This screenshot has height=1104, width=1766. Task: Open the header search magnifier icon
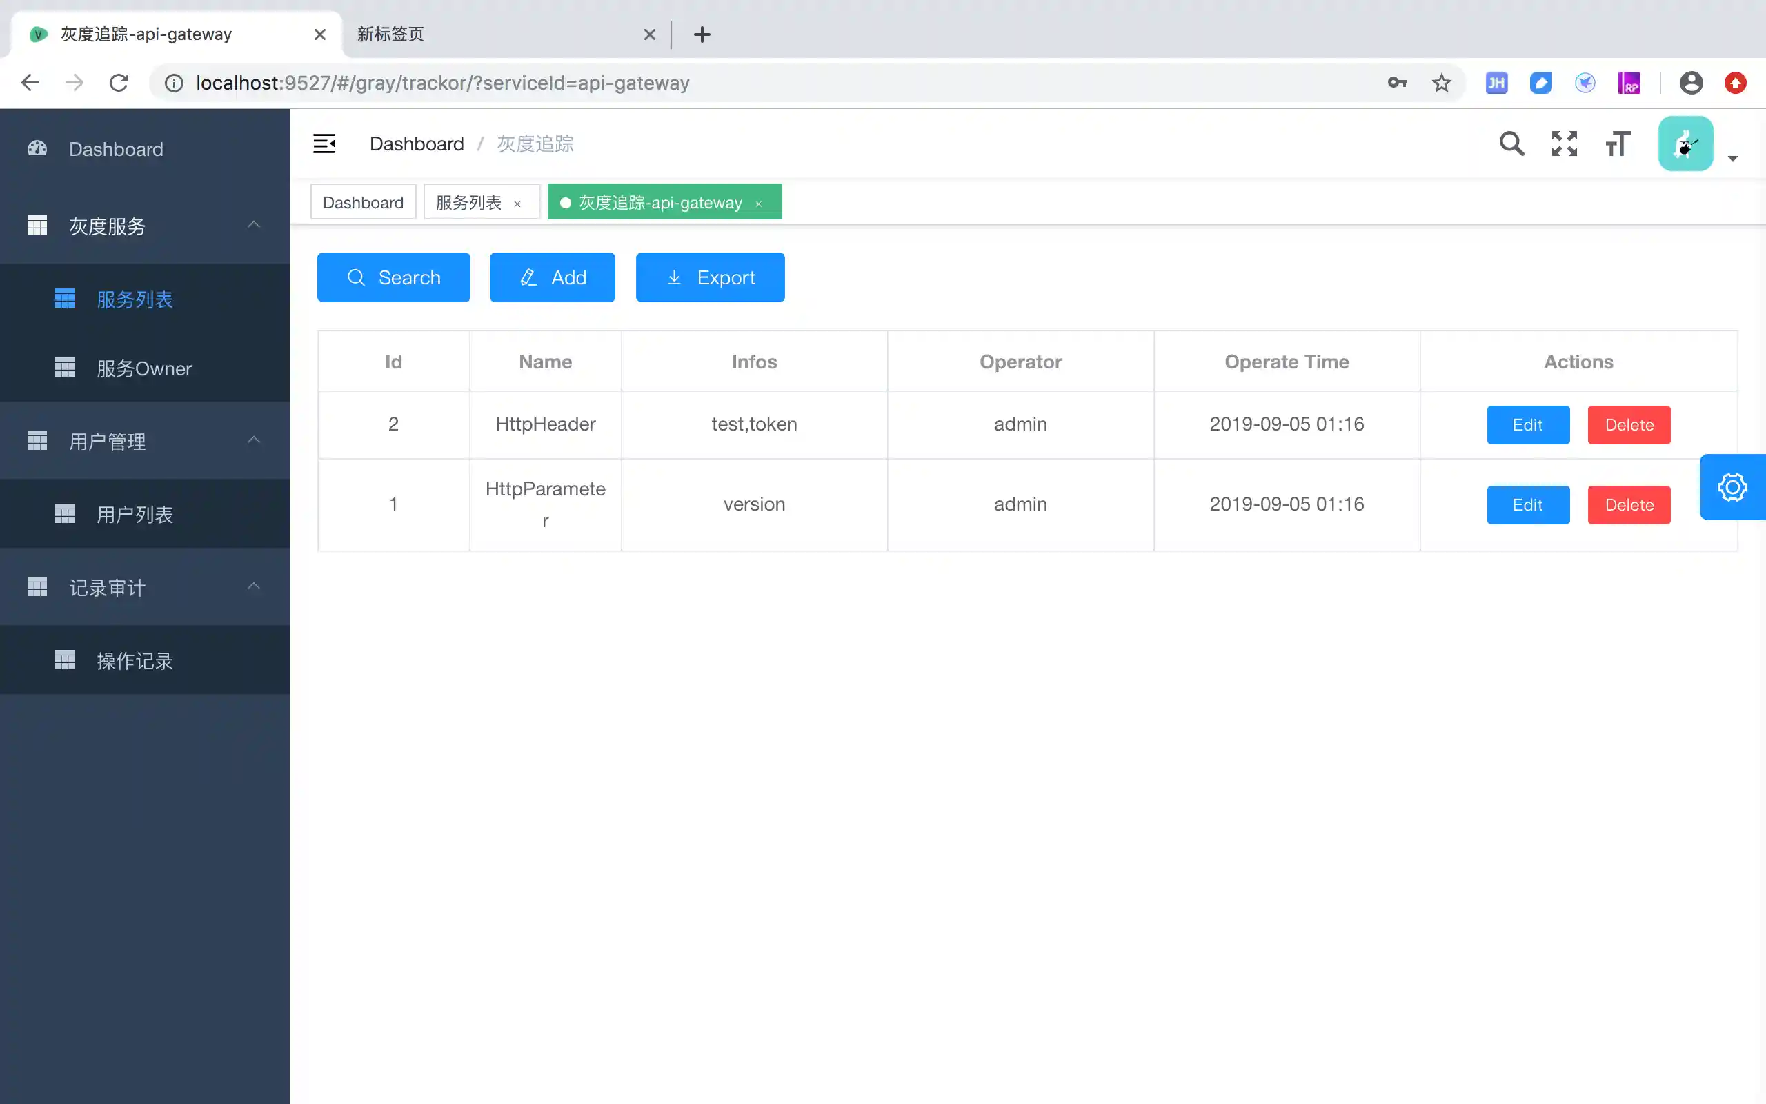(1511, 143)
